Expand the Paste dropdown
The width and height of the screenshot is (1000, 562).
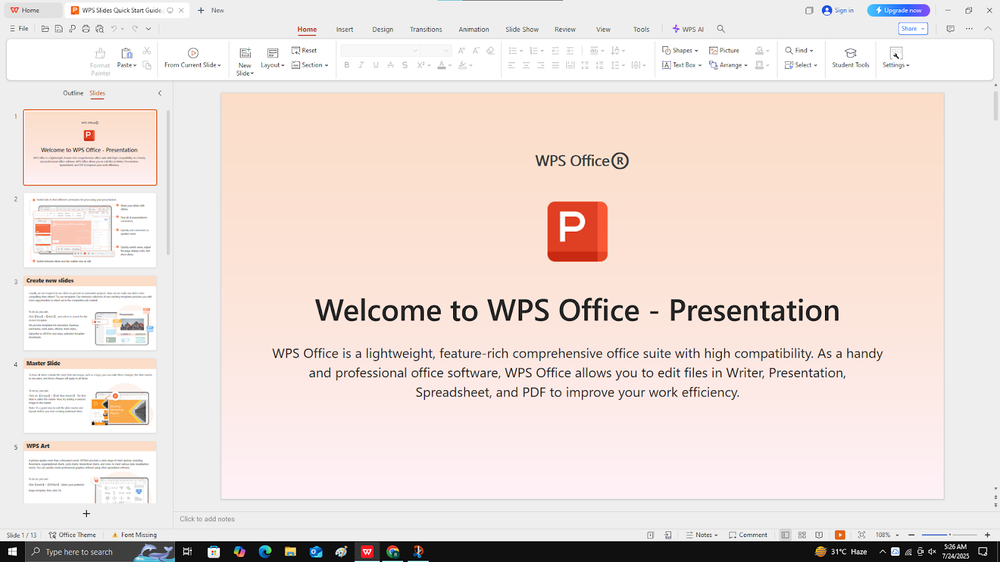(x=127, y=66)
